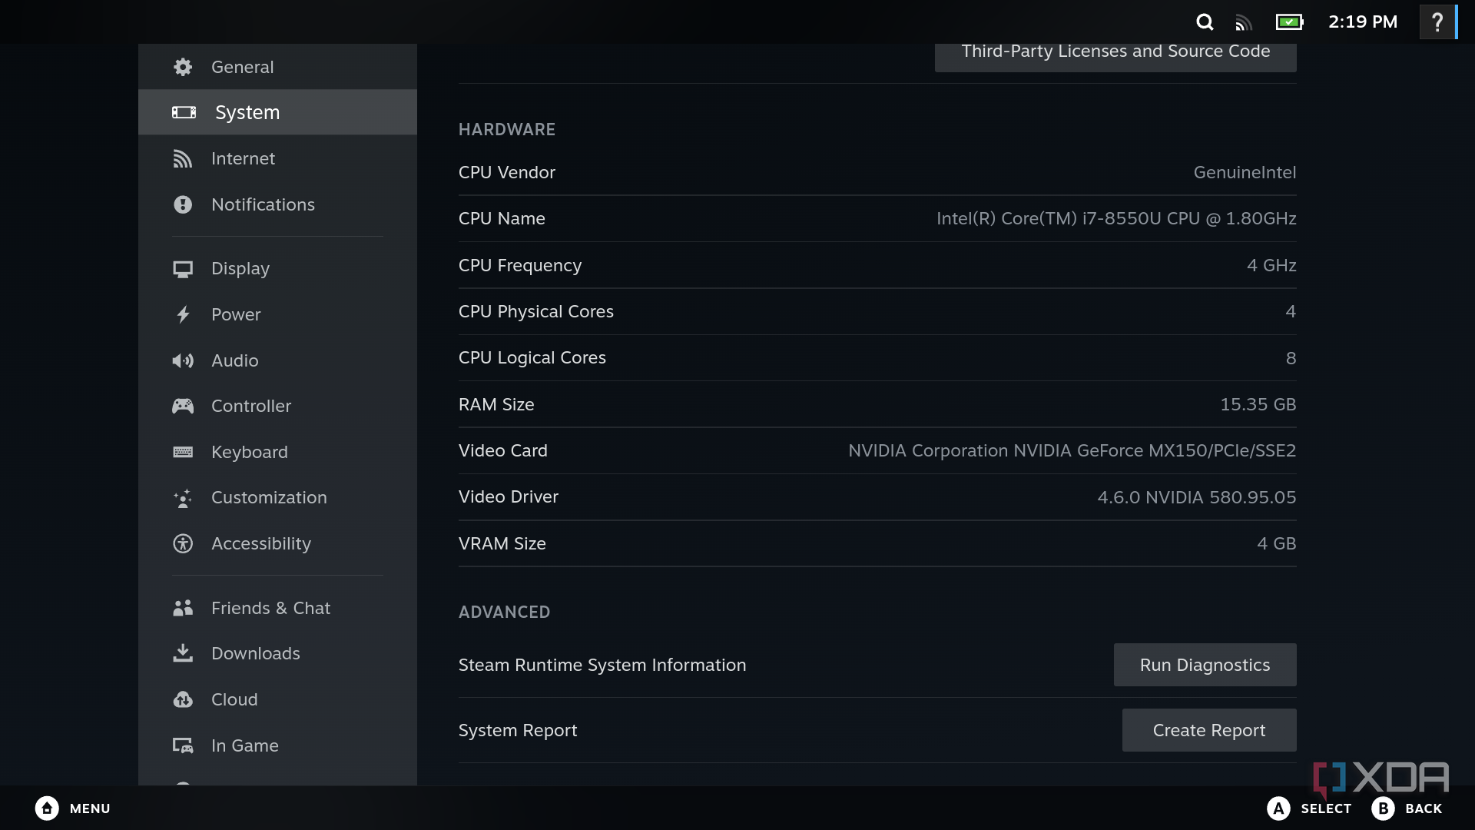Viewport: 1475px width, 830px height.
Task: Select In Game settings
Action: click(277, 745)
